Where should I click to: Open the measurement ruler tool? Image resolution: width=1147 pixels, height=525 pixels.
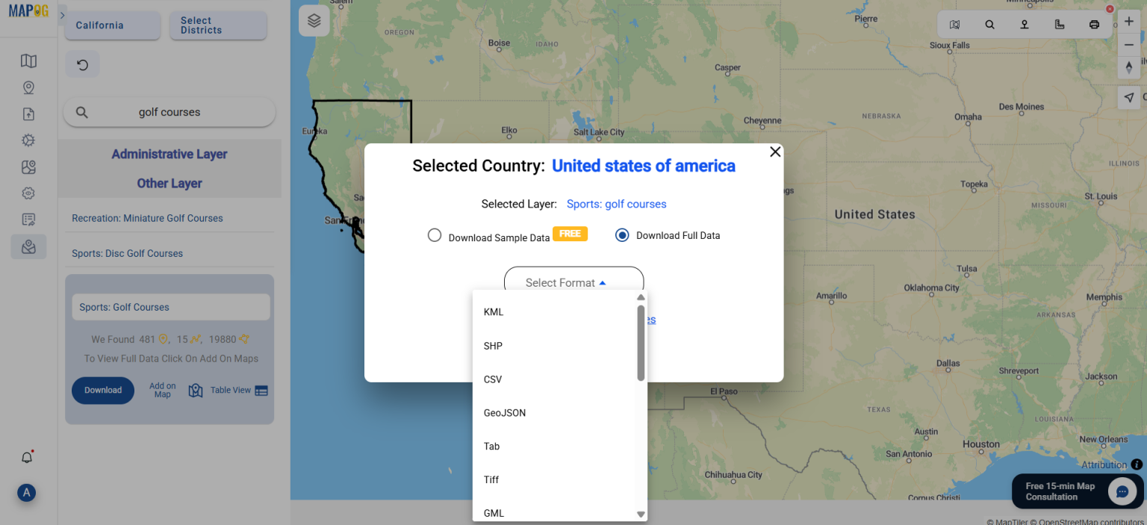click(x=1059, y=24)
